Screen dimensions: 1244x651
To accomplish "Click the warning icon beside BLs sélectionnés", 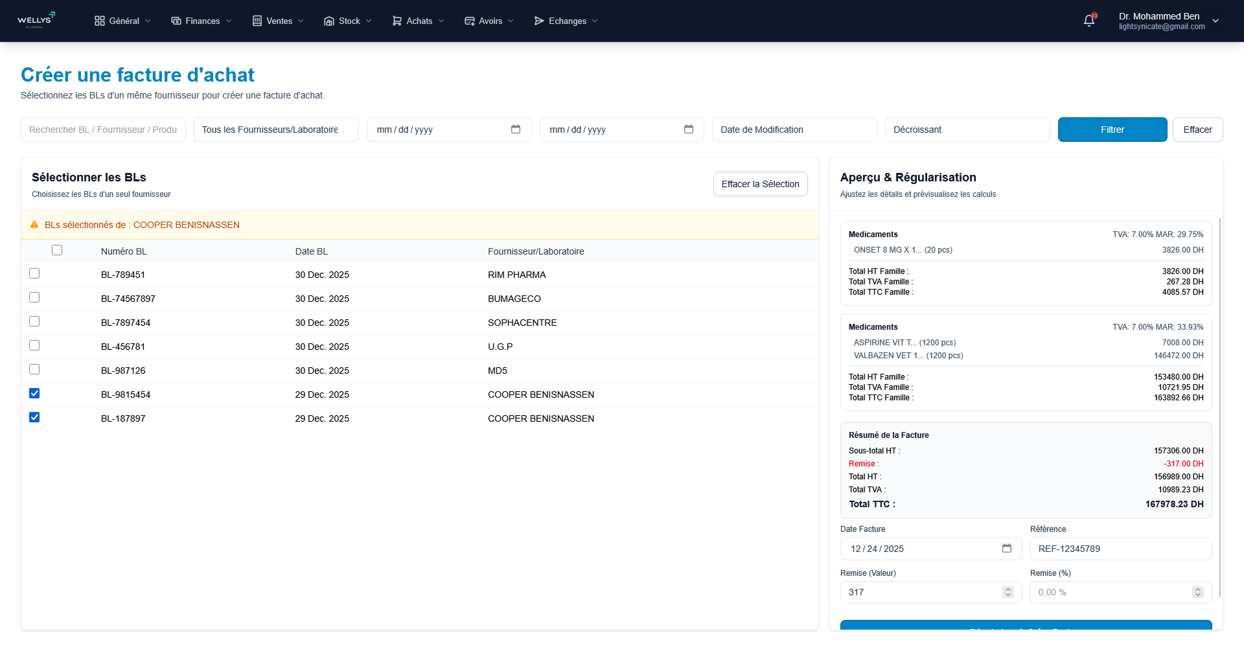I will click(x=34, y=225).
